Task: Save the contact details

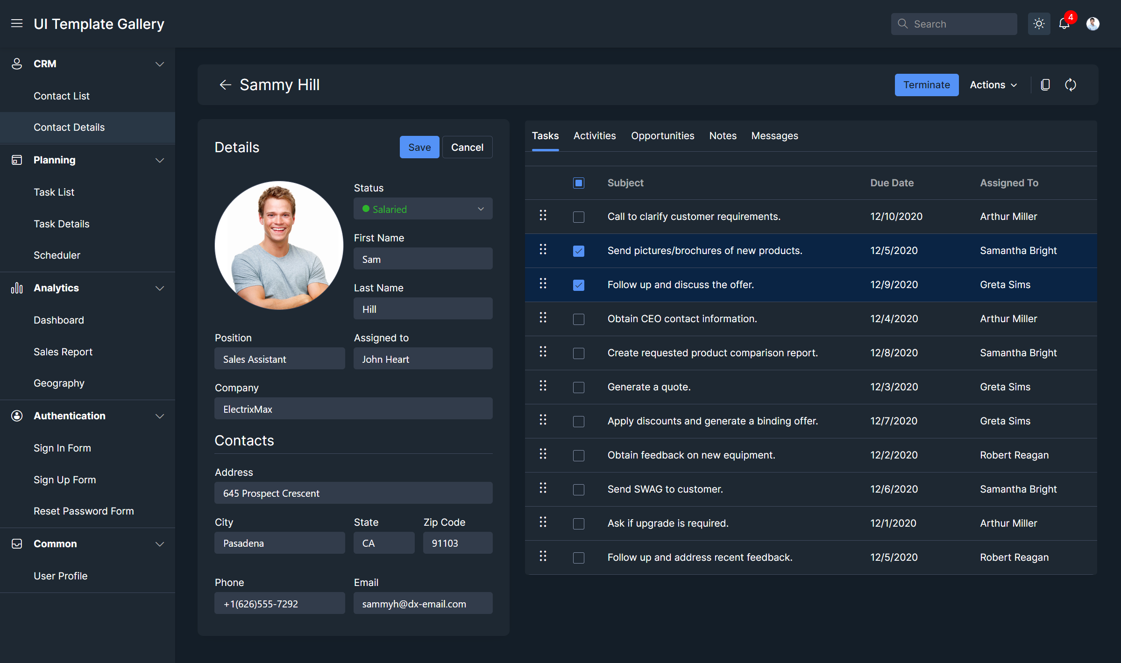Action: [419, 147]
